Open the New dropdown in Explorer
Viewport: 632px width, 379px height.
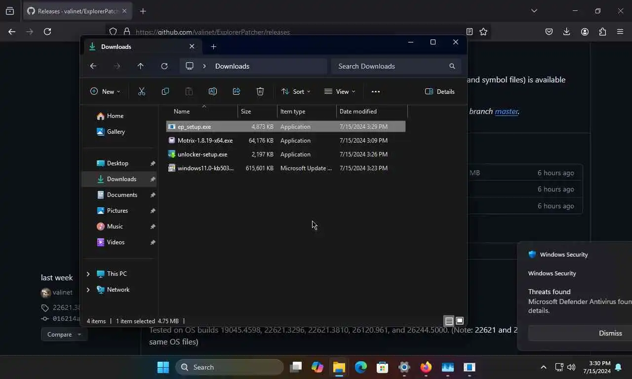(105, 91)
